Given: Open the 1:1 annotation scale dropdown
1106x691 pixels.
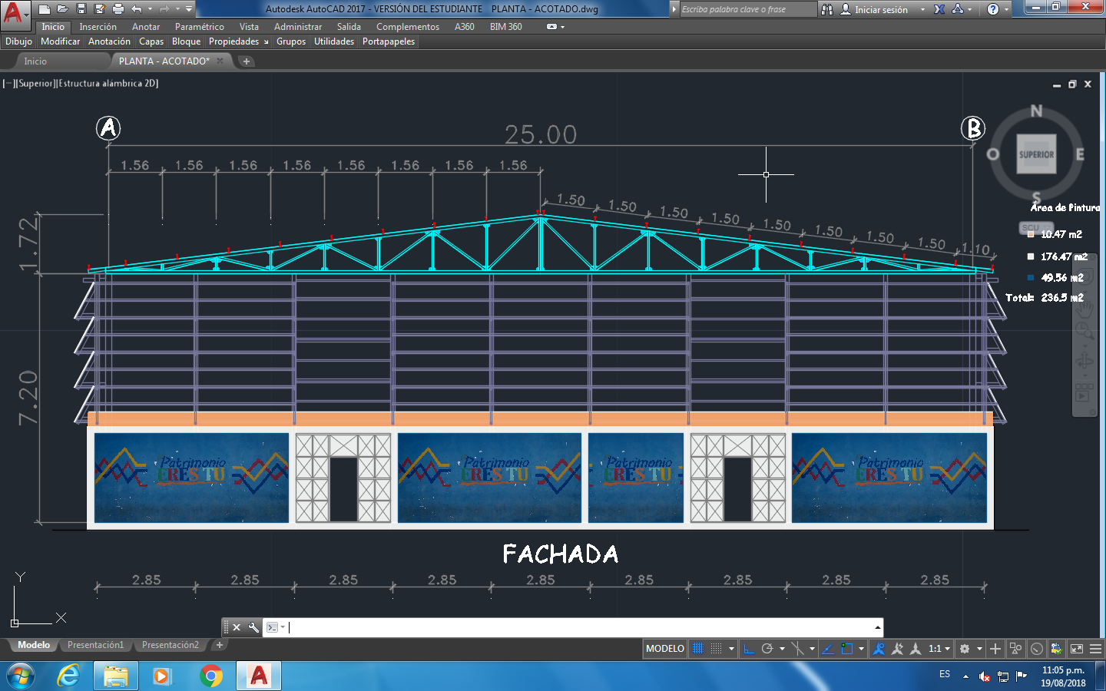Looking at the screenshot, I should click(939, 649).
